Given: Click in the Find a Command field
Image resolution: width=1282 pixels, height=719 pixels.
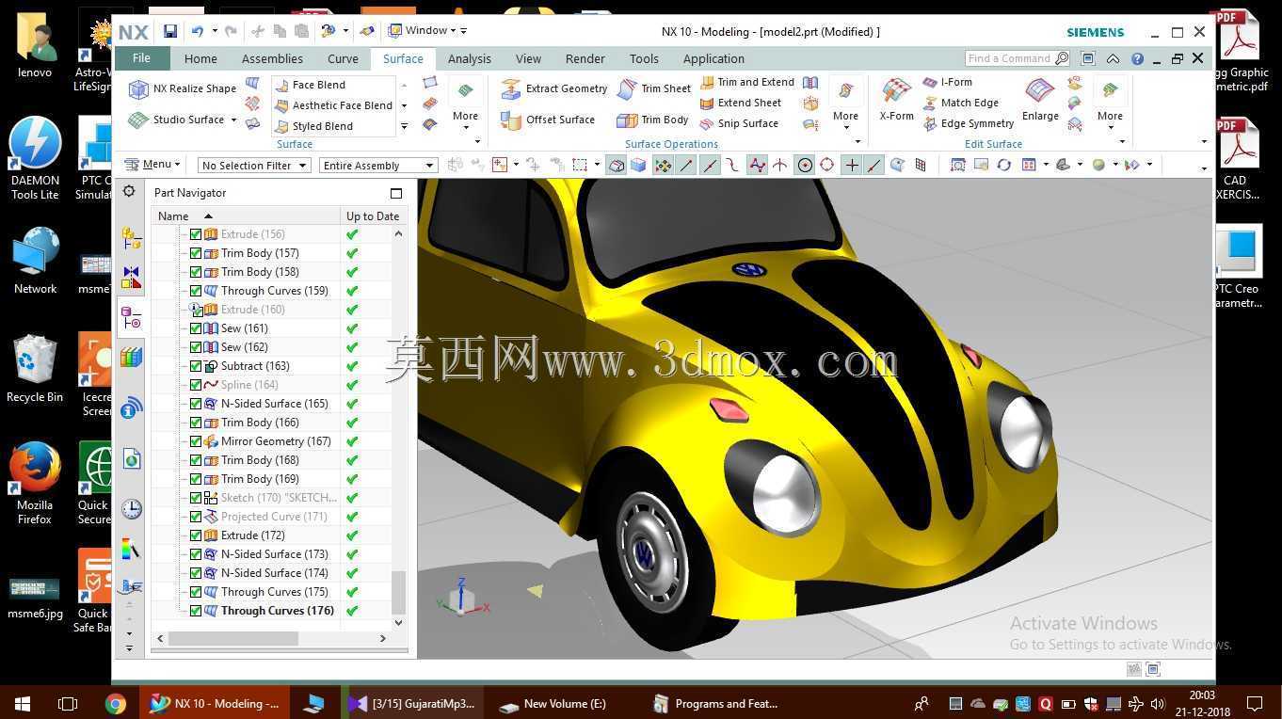Looking at the screenshot, I should [1017, 58].
